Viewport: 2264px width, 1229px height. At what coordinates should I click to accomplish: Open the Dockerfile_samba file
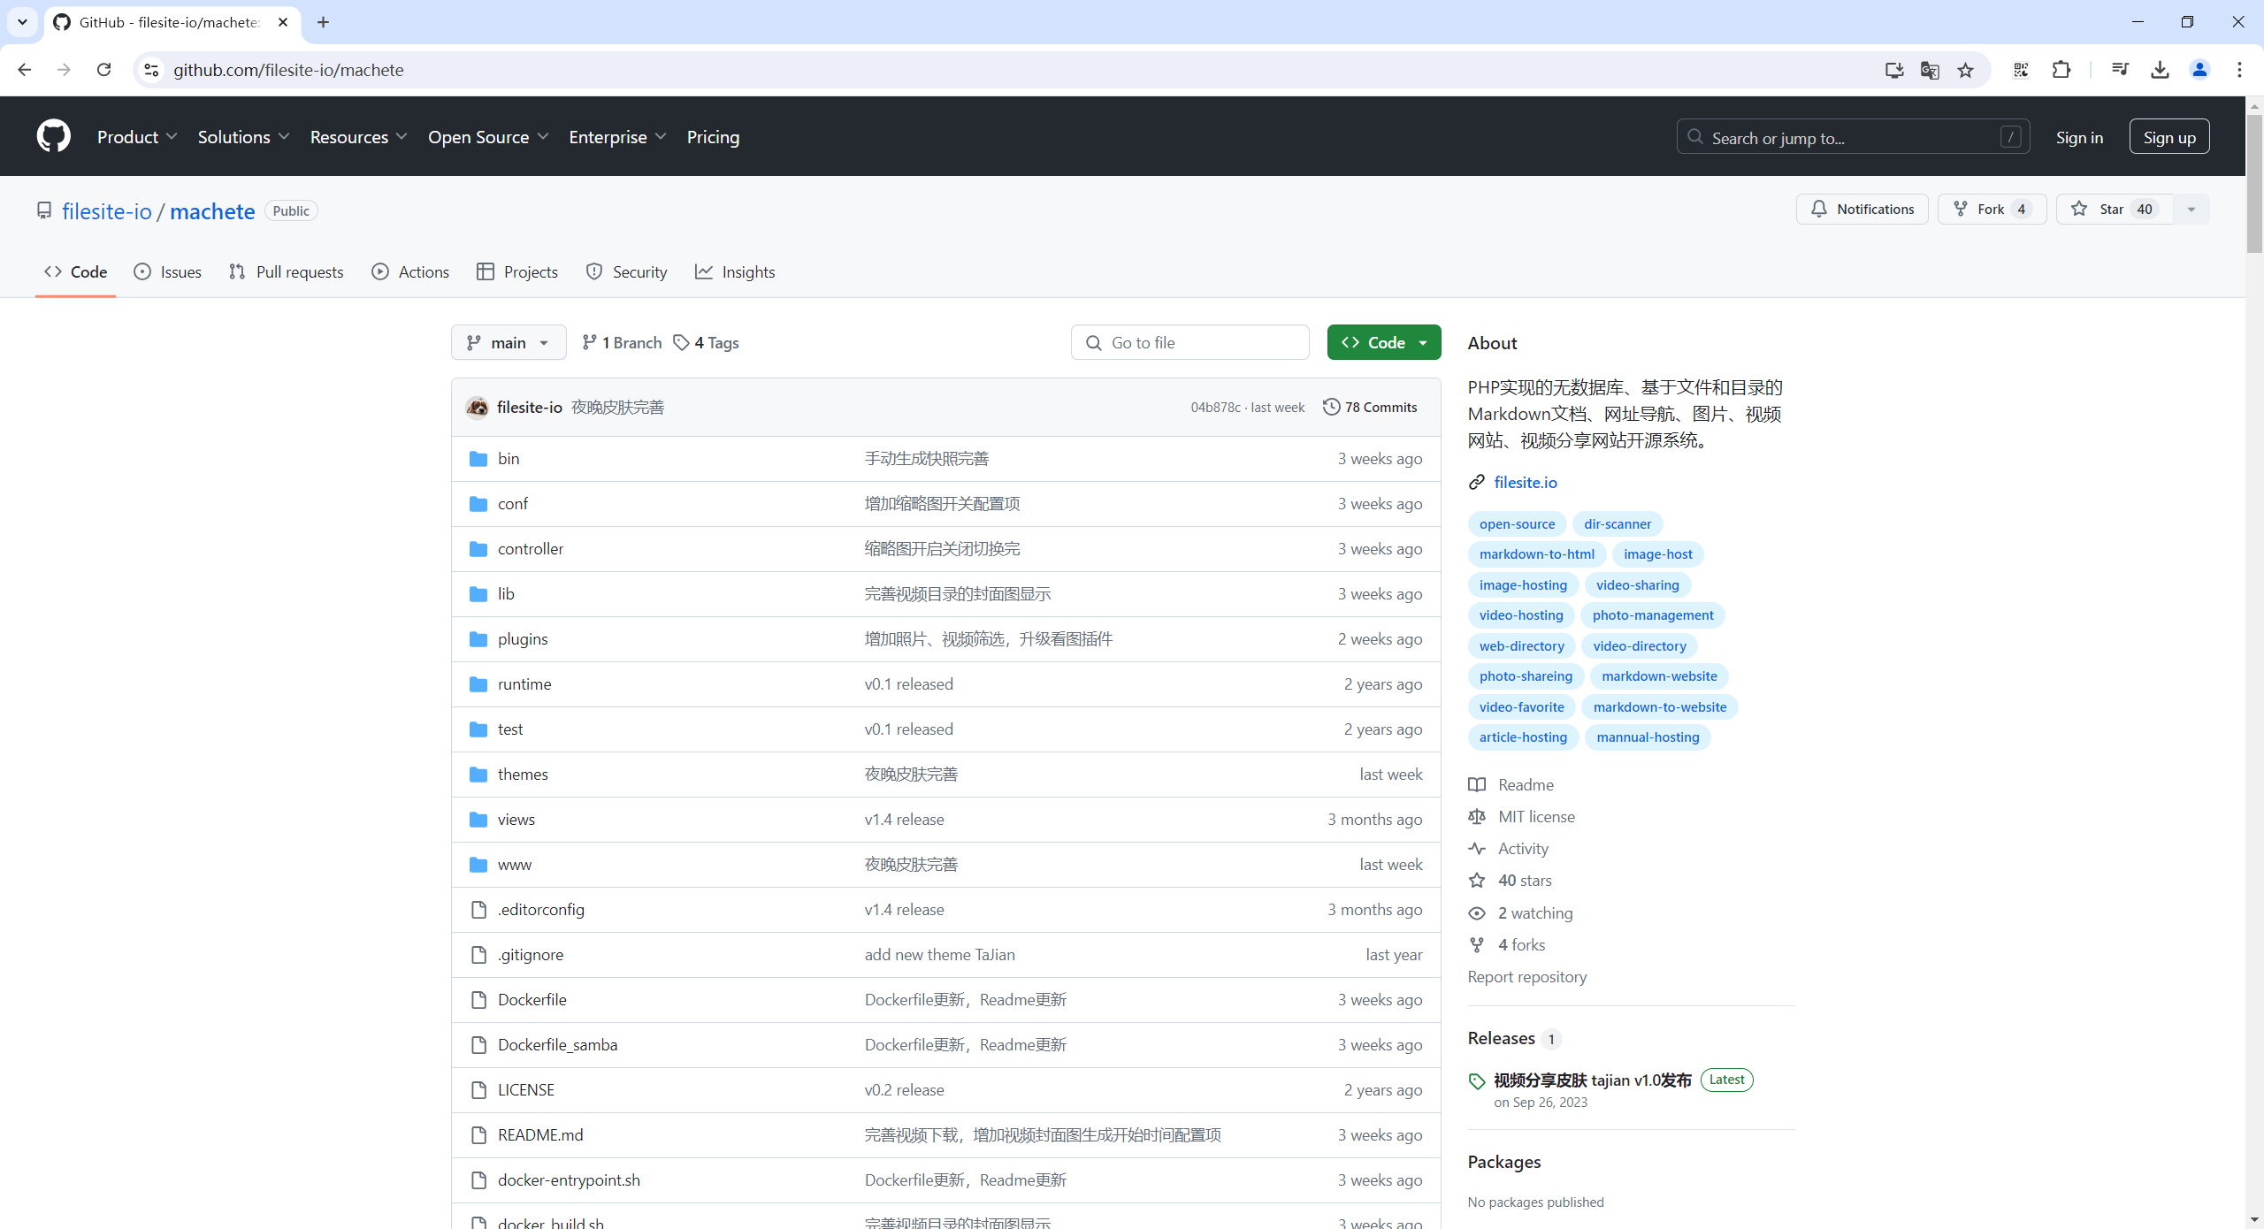557,1045
